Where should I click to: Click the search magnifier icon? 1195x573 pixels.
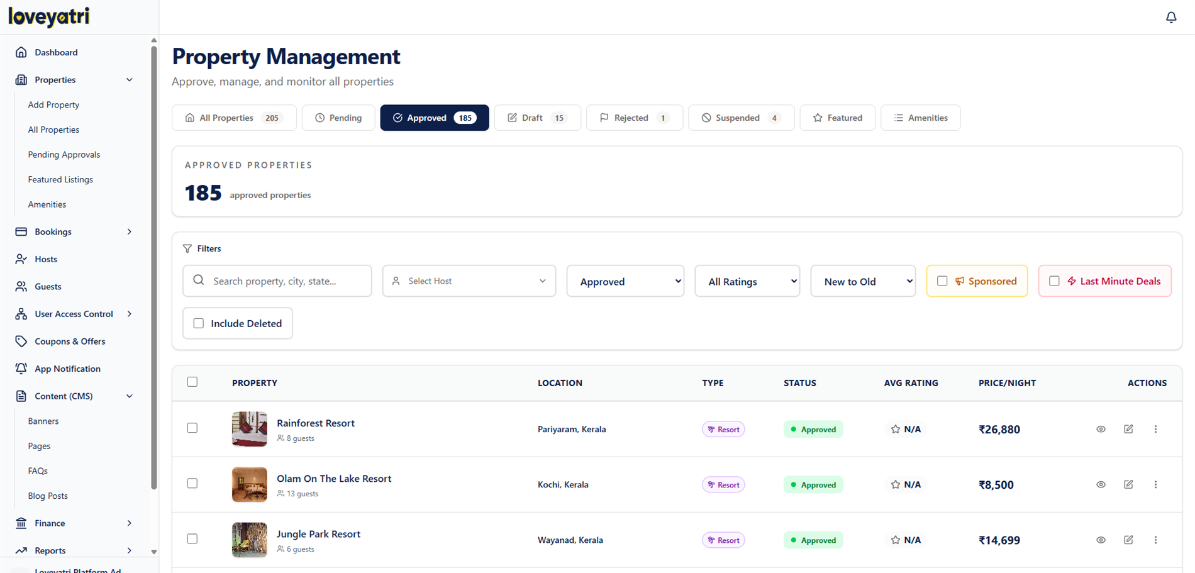coord(199,280)
